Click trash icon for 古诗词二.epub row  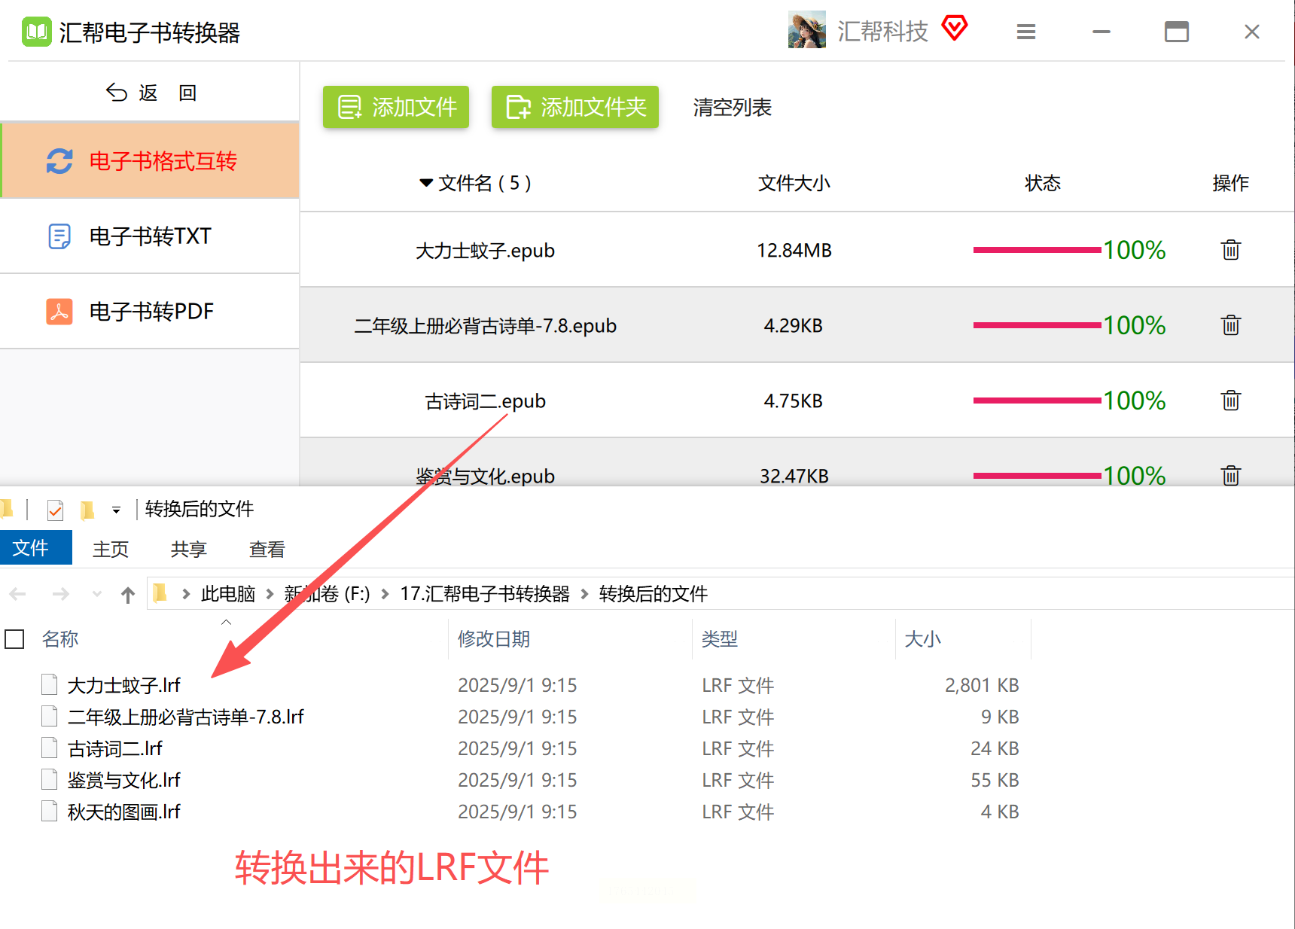(x=1230, y=401)
